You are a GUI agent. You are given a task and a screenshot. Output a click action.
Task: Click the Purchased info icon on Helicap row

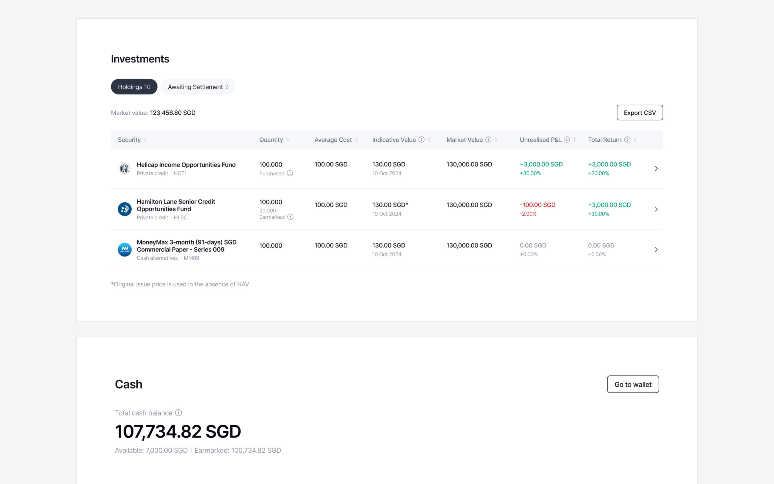click(x=290, y=173)
